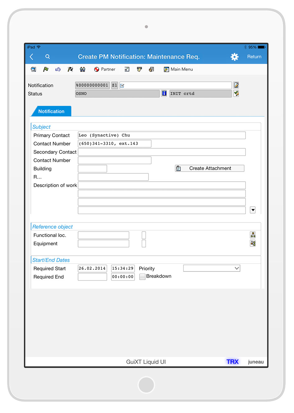Open the functional location structure list icon
Screen dimensions: 294x413
253,235
